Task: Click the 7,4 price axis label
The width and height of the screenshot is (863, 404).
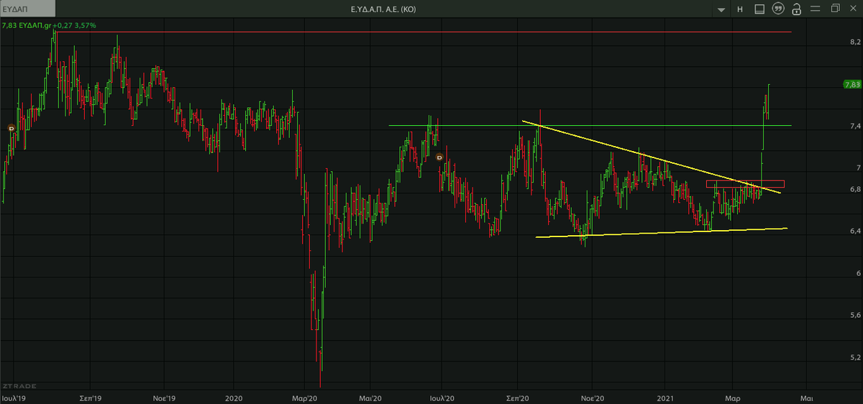Action: [855, 127]
